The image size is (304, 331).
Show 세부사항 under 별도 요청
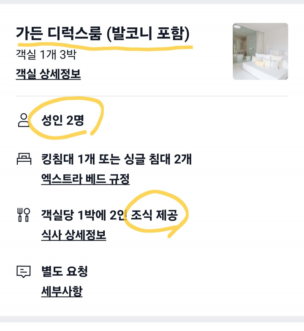coord(62,291)
